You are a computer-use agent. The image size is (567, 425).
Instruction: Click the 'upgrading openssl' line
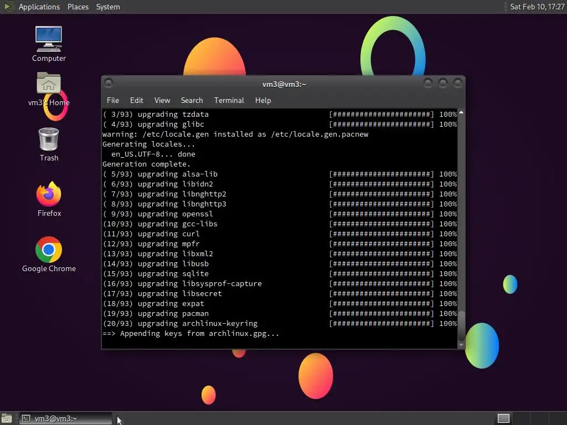point(280,214)
